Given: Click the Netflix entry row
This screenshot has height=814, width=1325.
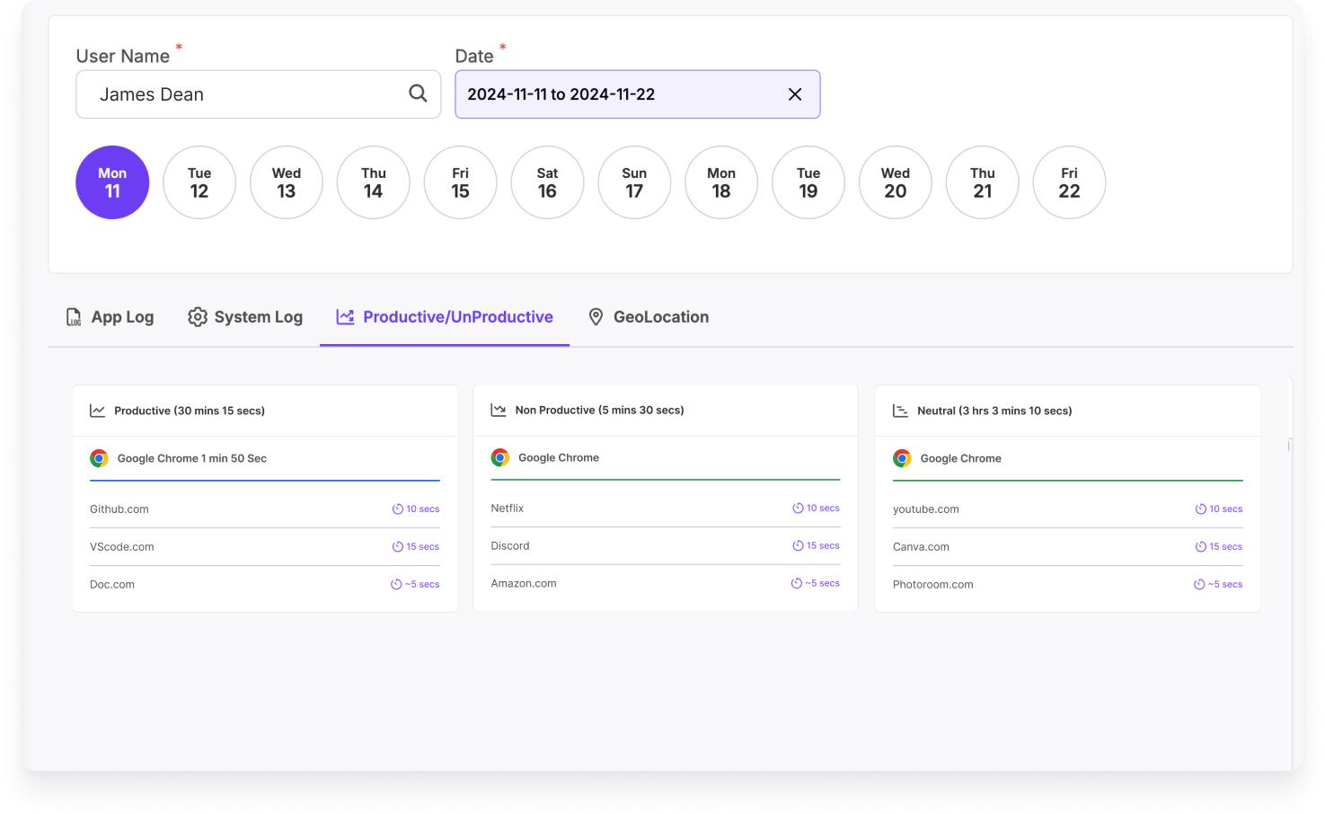Looking at the screenshot, I should point(508,509).
